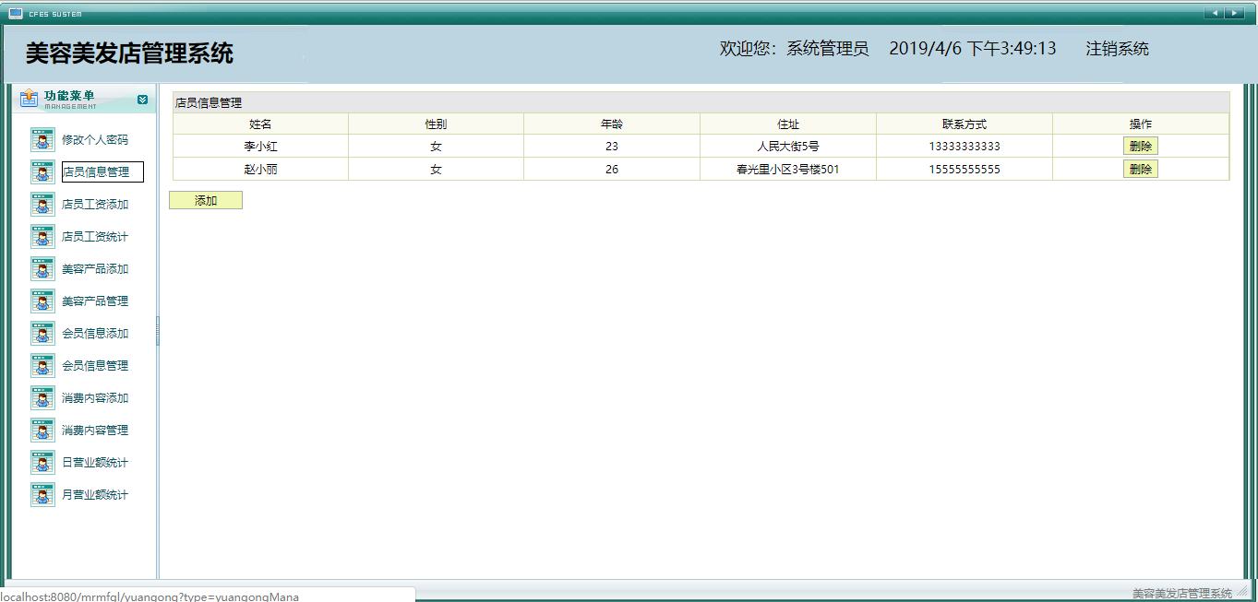Click the footer 美容美发店管理系统 text

click(1182, 593)
